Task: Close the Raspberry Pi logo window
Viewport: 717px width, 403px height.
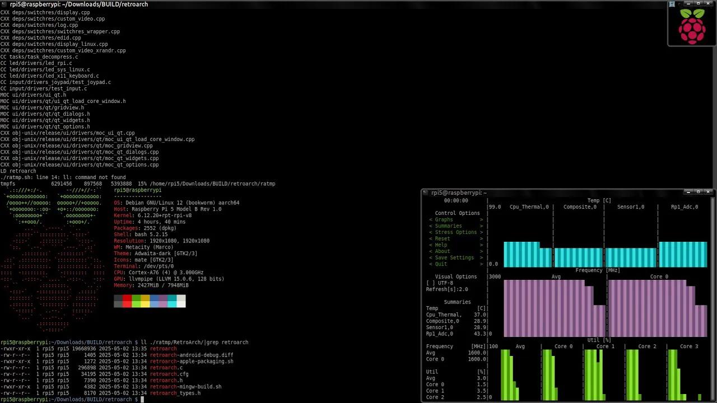Action: pos(709,4)
